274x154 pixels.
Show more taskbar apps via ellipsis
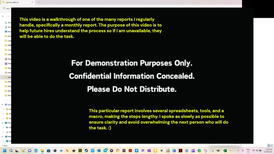231,151
